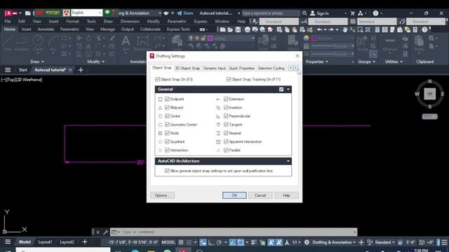Open the English language dropdown
449x252 pixels.
(86, 13)
